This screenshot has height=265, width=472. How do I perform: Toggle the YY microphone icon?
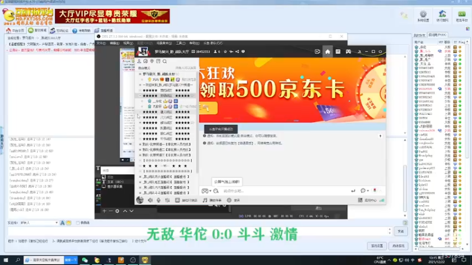coord(159,200)
